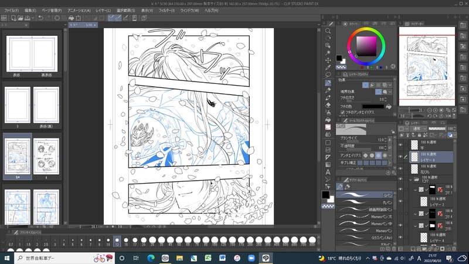Image resolution: width=469 pixels, height=264 pixels.
Task: Click the フチの色 black color swatch
Action: pyautogui.click(x=373, y=106)
